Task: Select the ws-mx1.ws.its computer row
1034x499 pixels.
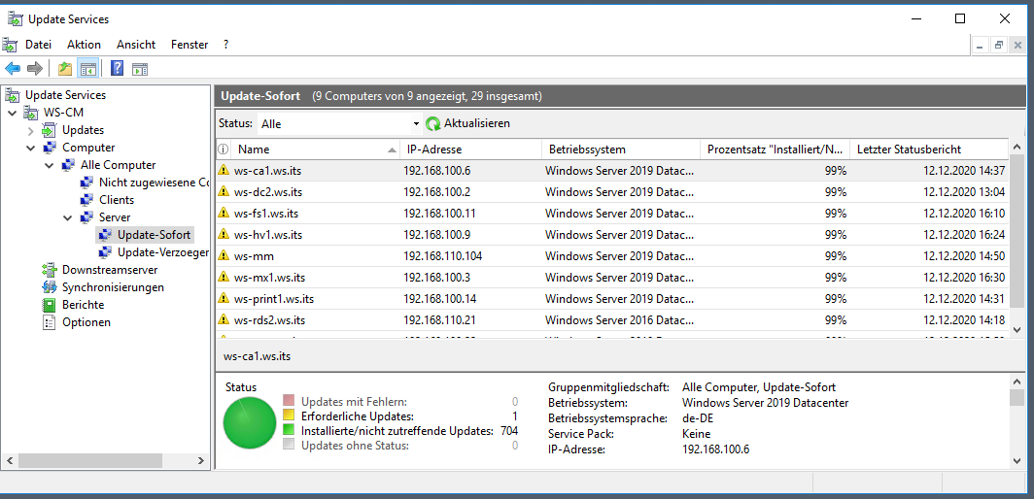Action: [612, 278]
